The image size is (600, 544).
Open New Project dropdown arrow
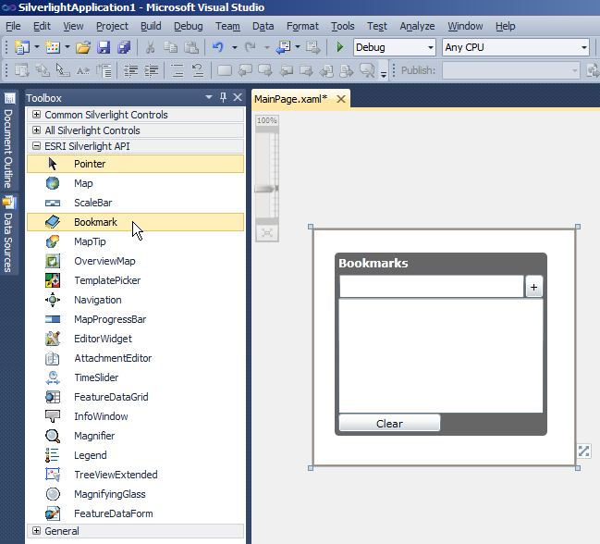(37, 47)
